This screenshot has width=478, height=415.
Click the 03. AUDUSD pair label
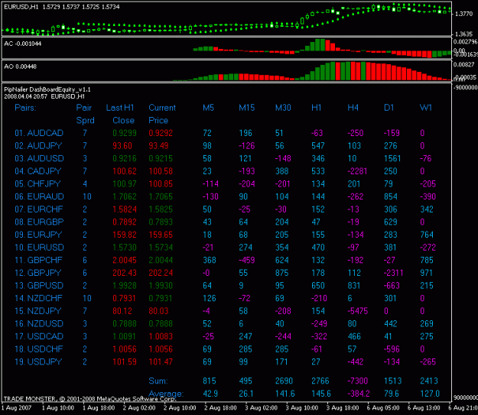point(39,158)
